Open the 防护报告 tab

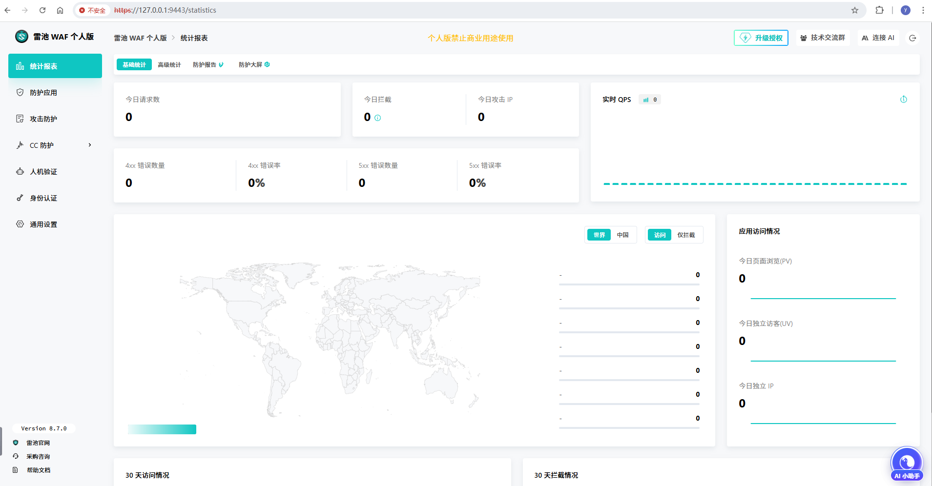pyautogui.click(x=207, y=64)
